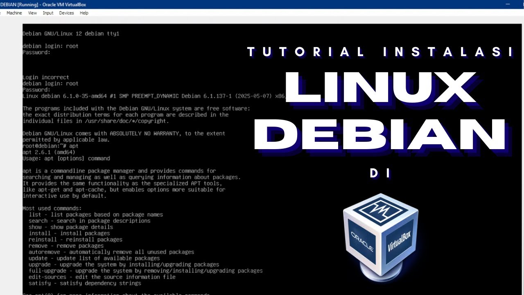Click the 'search - search in package descriptions' line

click(x=89, y=220)
